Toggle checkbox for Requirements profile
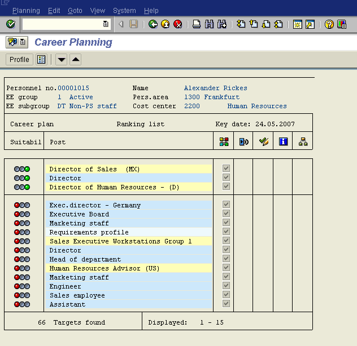Image resolution: width=357 pixels, height=346 pixels. pyautogui.click(x=226, y=231)
